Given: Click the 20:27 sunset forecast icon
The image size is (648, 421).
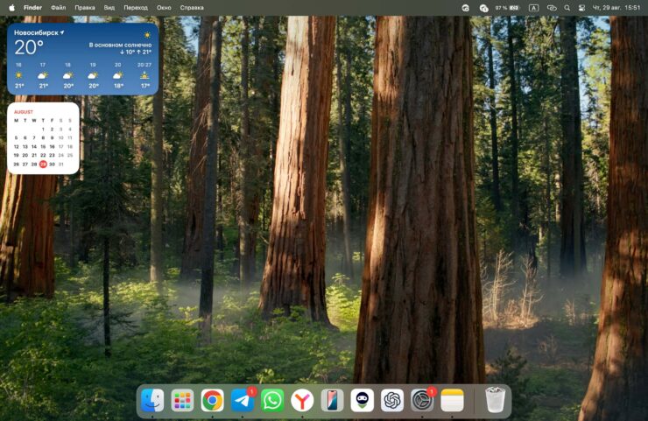Looking at the screenshot, I should [x=144, y=75].
